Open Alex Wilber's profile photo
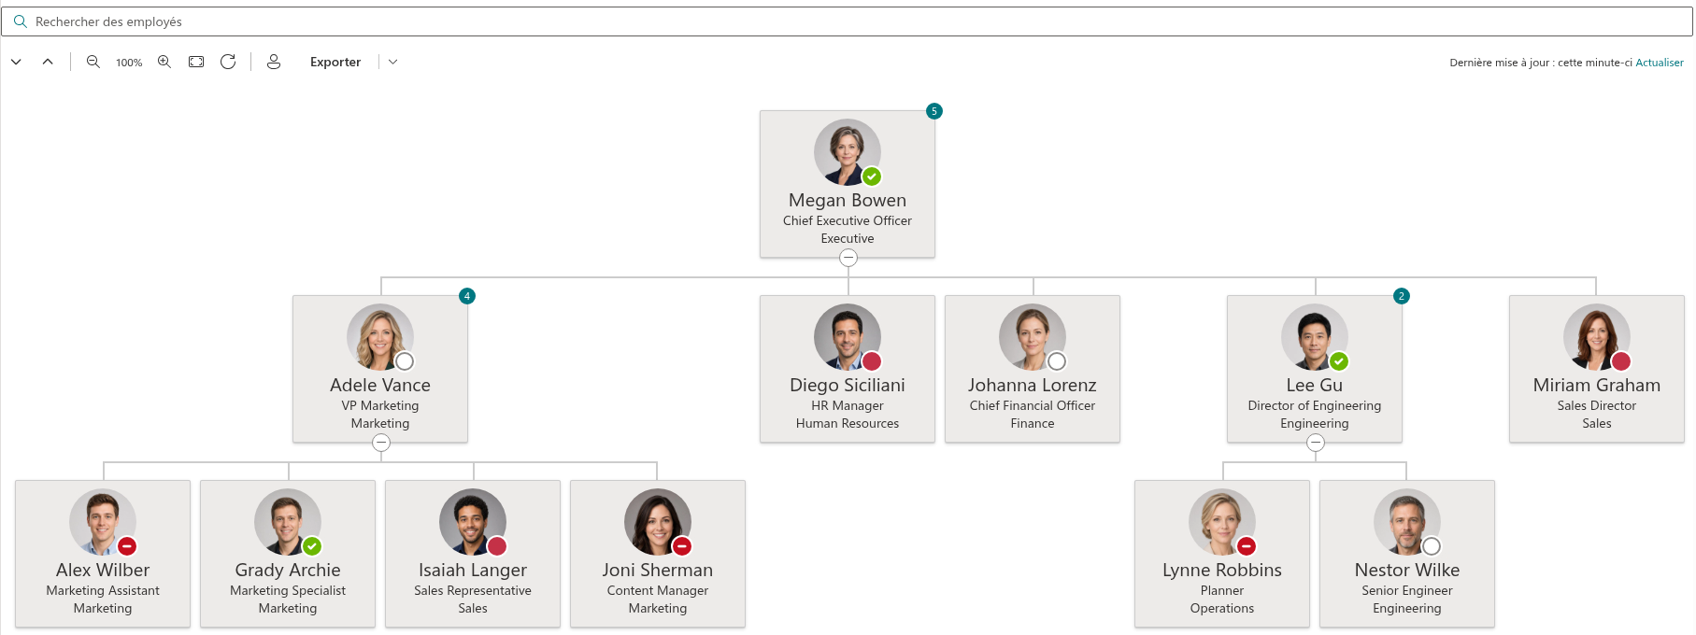1696x635 pixels. pos(103,522)
